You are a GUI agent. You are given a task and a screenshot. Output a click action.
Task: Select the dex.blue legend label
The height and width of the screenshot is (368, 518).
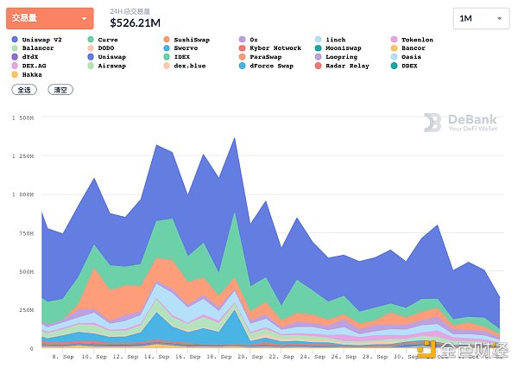pyautogui.click(x=190, y=66)
